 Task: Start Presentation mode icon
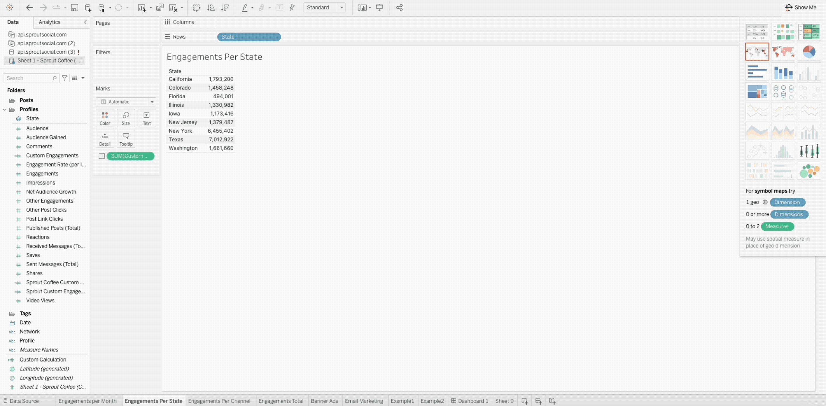(379, 8)
